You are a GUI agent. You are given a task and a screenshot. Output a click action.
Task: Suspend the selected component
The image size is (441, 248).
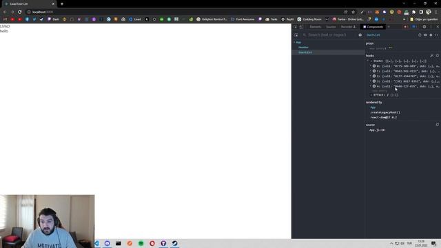(x=420, y=35)
